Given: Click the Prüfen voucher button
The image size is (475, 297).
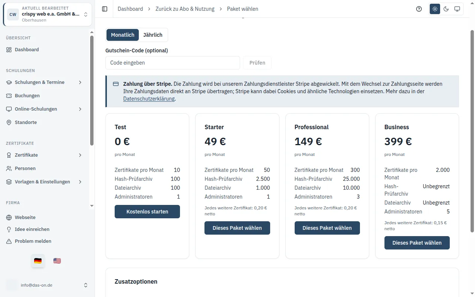Looking at the screenshot, I should [257, 63].
